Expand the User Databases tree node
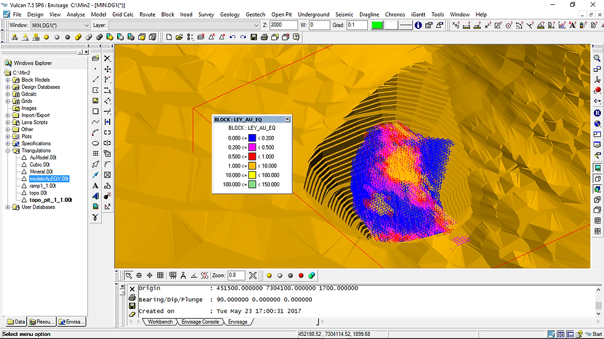 click(x=7, y=207)
